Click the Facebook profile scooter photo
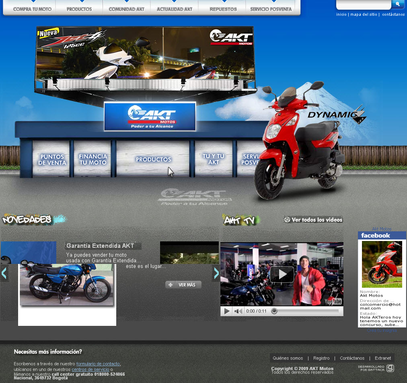Image resolution: width=407 pixels, height=383 pixels. point(382,264)
